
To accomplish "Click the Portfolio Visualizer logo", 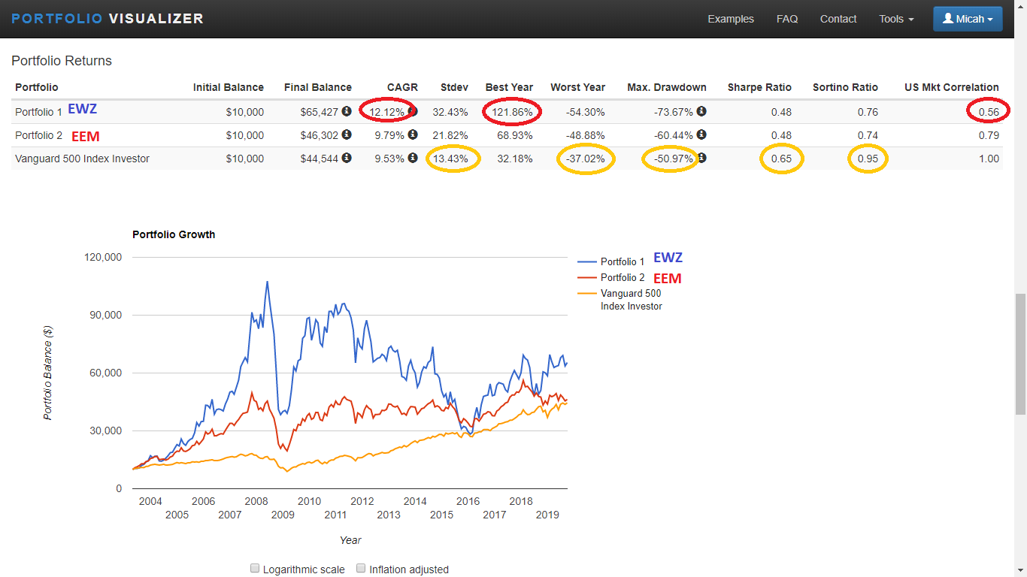I will pyautogui.click(x=108, y=19).
